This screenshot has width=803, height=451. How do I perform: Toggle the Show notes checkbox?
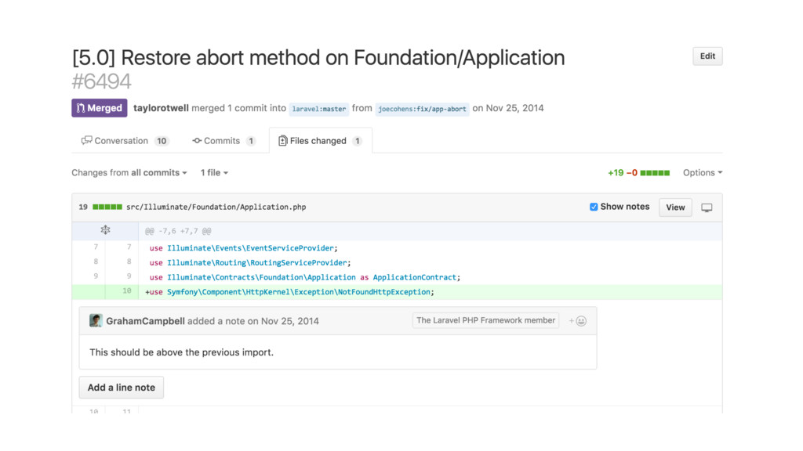click(x=594, y=207)
